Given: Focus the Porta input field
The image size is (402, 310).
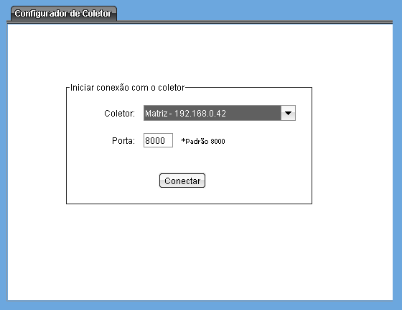Looking at the screenshot, I should (158, 140).
